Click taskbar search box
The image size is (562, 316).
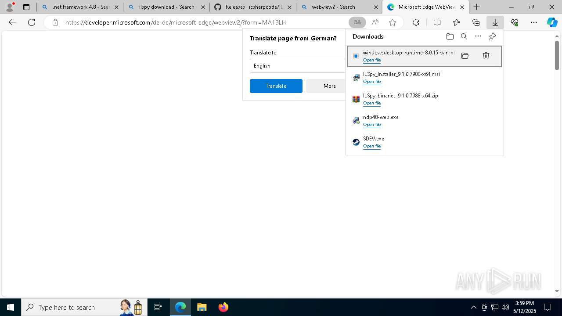83,307
